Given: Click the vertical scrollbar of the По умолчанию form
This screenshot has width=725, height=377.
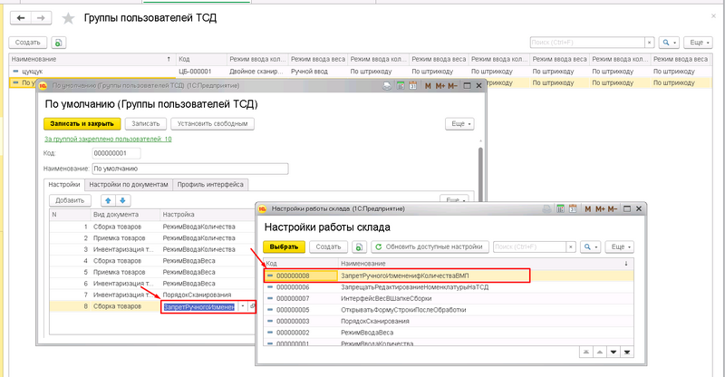Looking at the screenshot, I should click(481, 173).
